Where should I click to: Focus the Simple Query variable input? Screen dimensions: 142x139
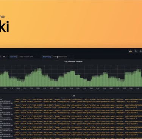point(63,57)
